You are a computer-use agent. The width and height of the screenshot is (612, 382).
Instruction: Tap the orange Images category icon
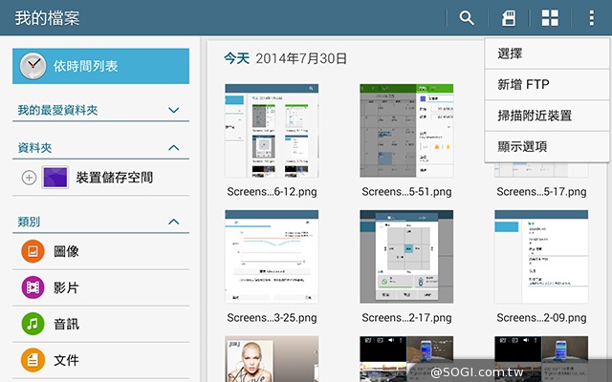tap(33, 251)
